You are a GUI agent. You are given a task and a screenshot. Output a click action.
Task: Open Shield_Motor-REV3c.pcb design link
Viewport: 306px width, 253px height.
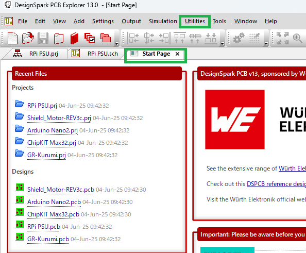click(61, 190)
